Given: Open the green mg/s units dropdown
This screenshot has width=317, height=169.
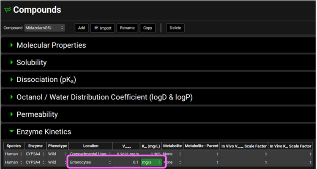Looking at the screenshot, I should 151,162.
